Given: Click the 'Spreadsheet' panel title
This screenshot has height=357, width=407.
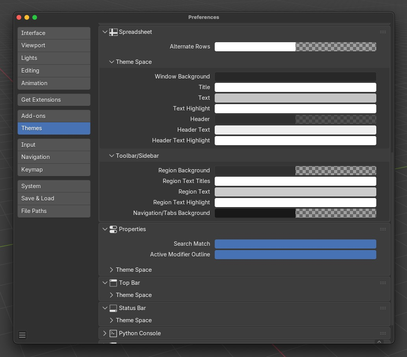Looking at the screenshot, I should (135, 32).
